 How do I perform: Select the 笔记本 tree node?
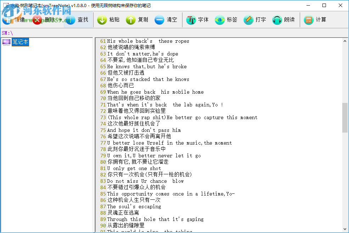point(20,41)
